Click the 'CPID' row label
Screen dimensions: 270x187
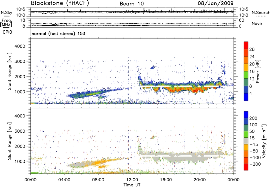[x=7, y=32]
